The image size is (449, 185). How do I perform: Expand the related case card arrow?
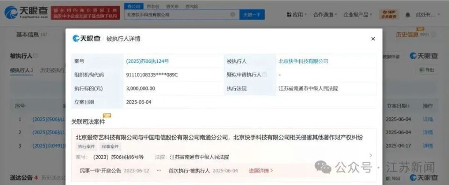coord(371,156)
